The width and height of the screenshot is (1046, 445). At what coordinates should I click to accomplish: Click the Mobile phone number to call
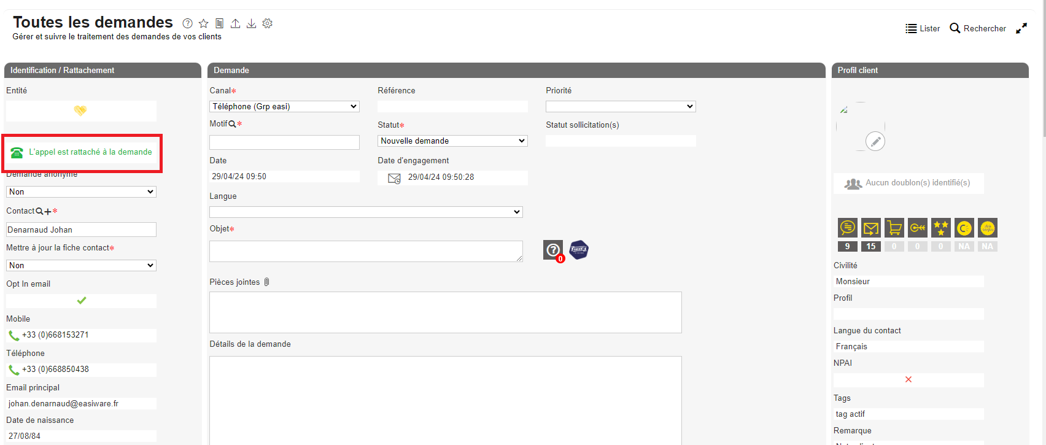point(55,335)
